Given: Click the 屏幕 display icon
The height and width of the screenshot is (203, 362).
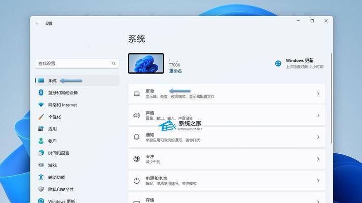Looking at the screenshot, I should (137, 94).
